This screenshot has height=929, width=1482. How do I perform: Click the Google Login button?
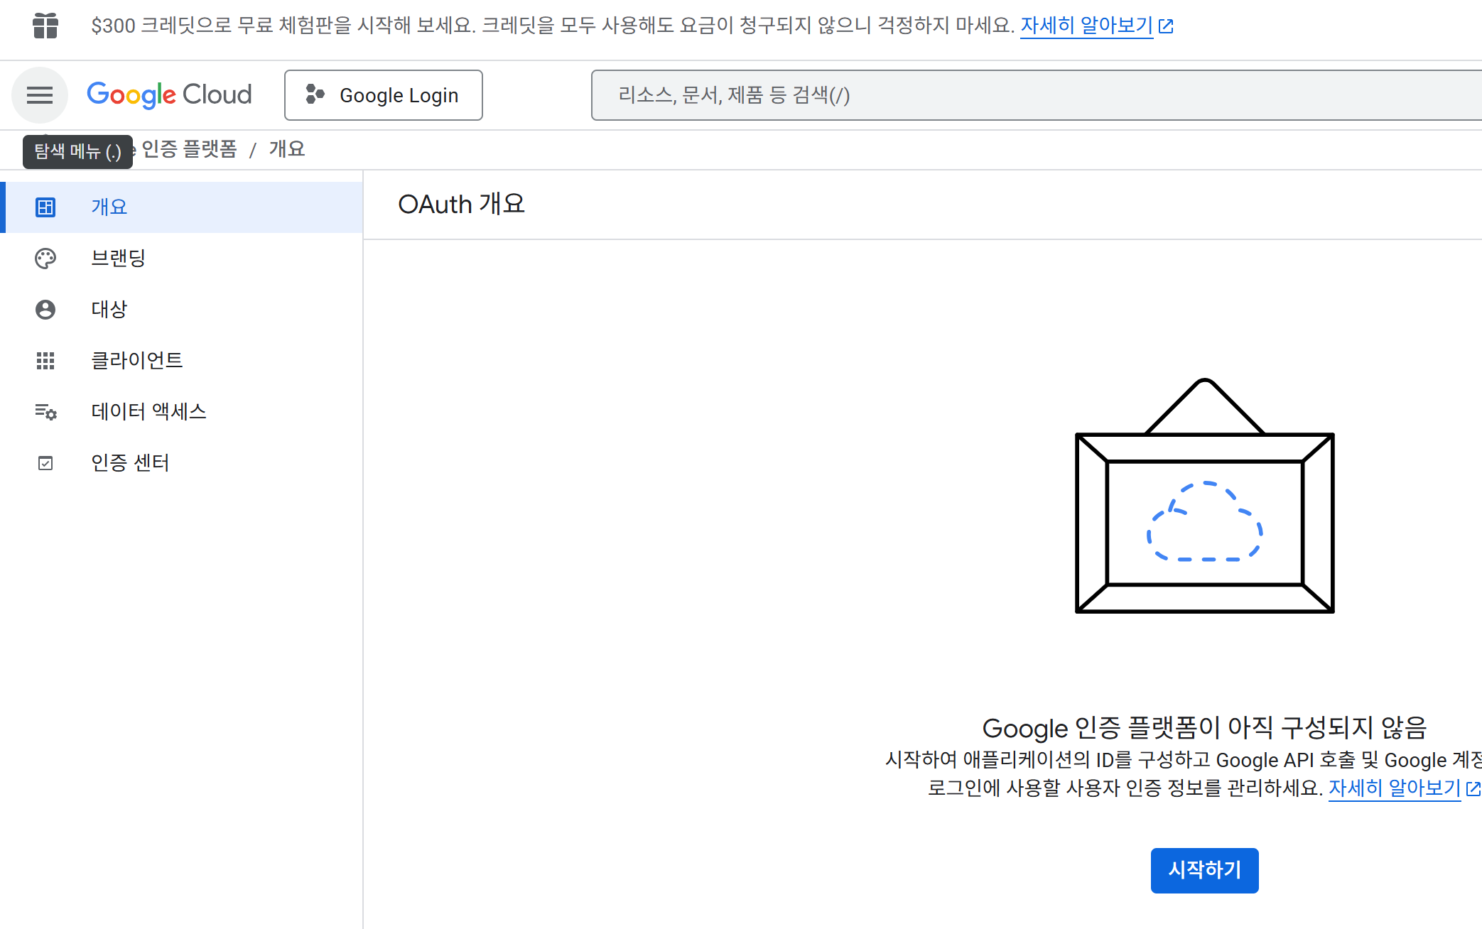[x=383, y=94]
